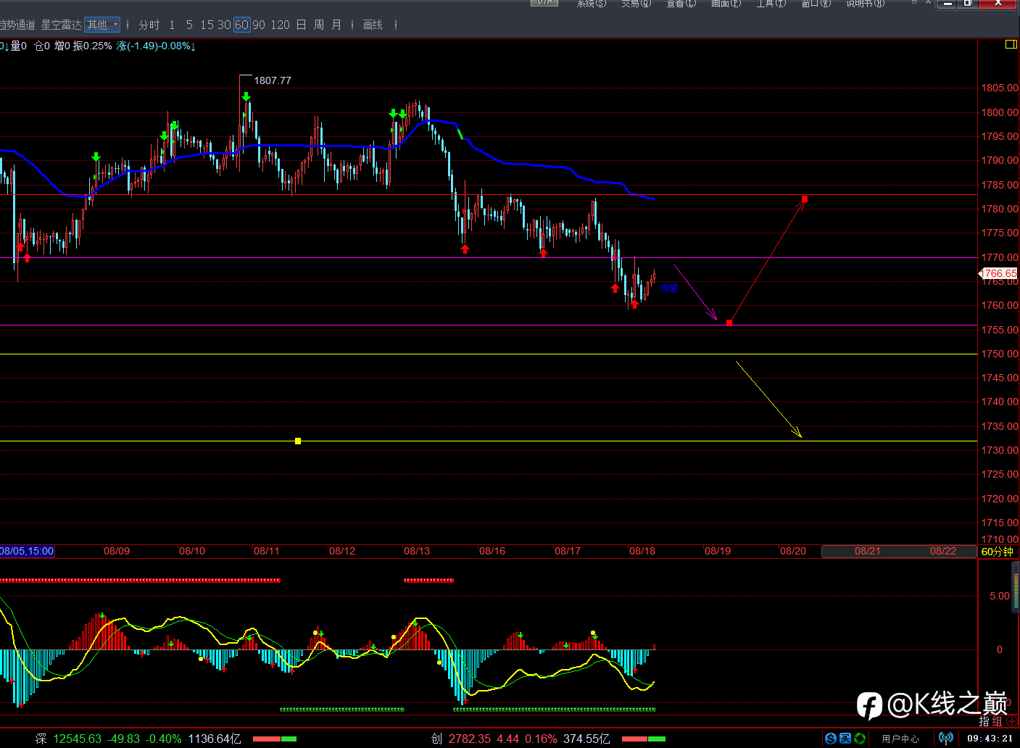Image resolution: width=1020 pixels, height=748 pixels.
Task: Expand the 其他 dropdown
Action: tap(102, 25)
